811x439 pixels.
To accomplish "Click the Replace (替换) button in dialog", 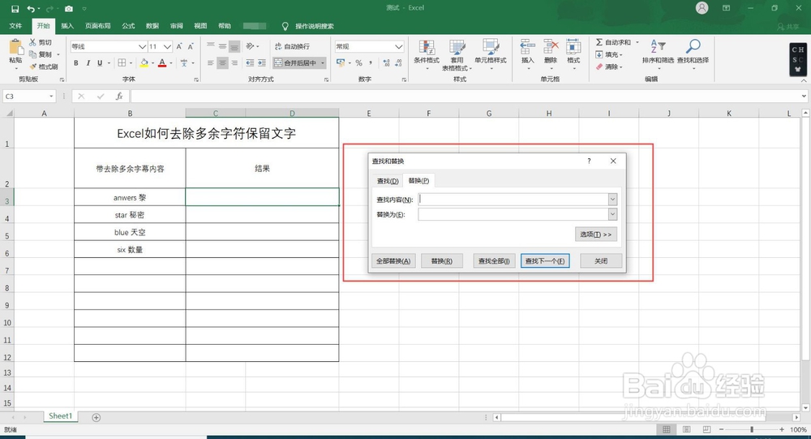I will pyautogui.click(x=442, y=261).
